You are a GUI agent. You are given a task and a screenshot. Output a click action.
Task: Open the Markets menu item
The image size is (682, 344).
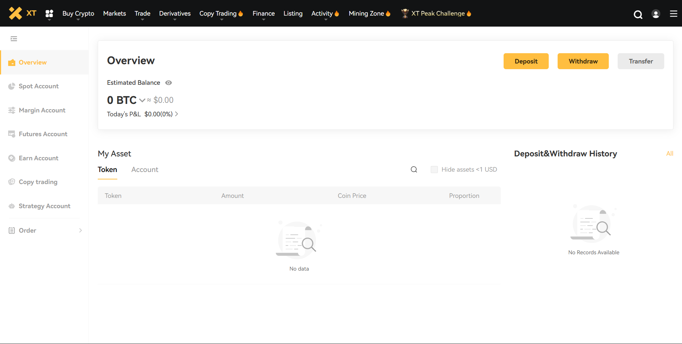point(114,13)
